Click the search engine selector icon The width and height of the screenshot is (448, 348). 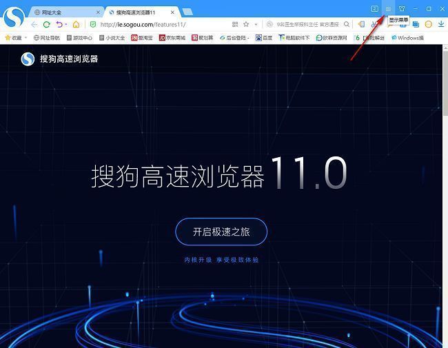[x=269, y=25]
